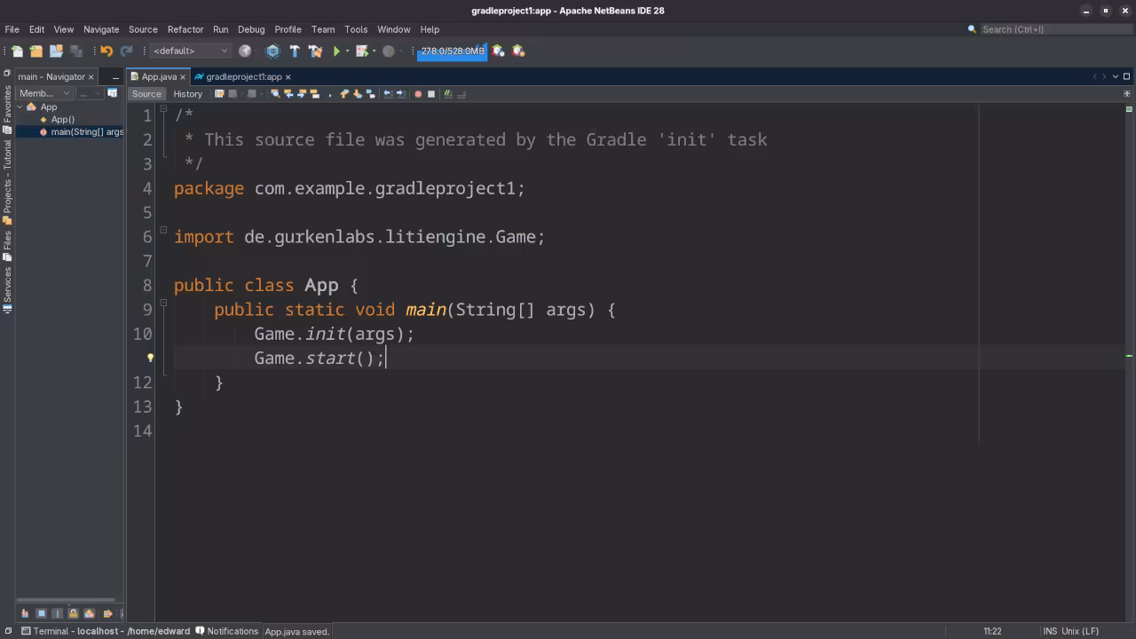
Task: Select the Debug Project toolbar icon
Action: [x=360, y=51]
